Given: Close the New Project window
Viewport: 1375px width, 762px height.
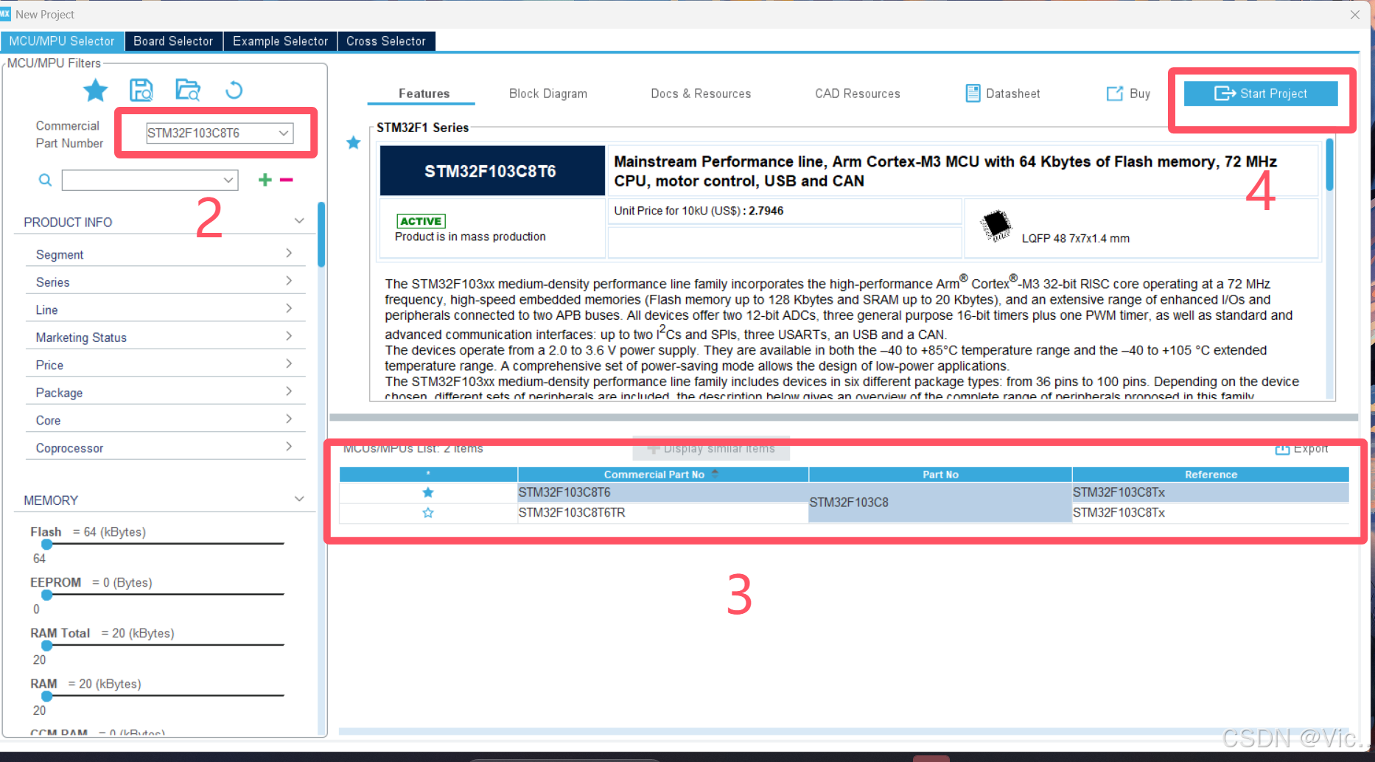Looking at the screenshot, I should tap(1354, 15).
